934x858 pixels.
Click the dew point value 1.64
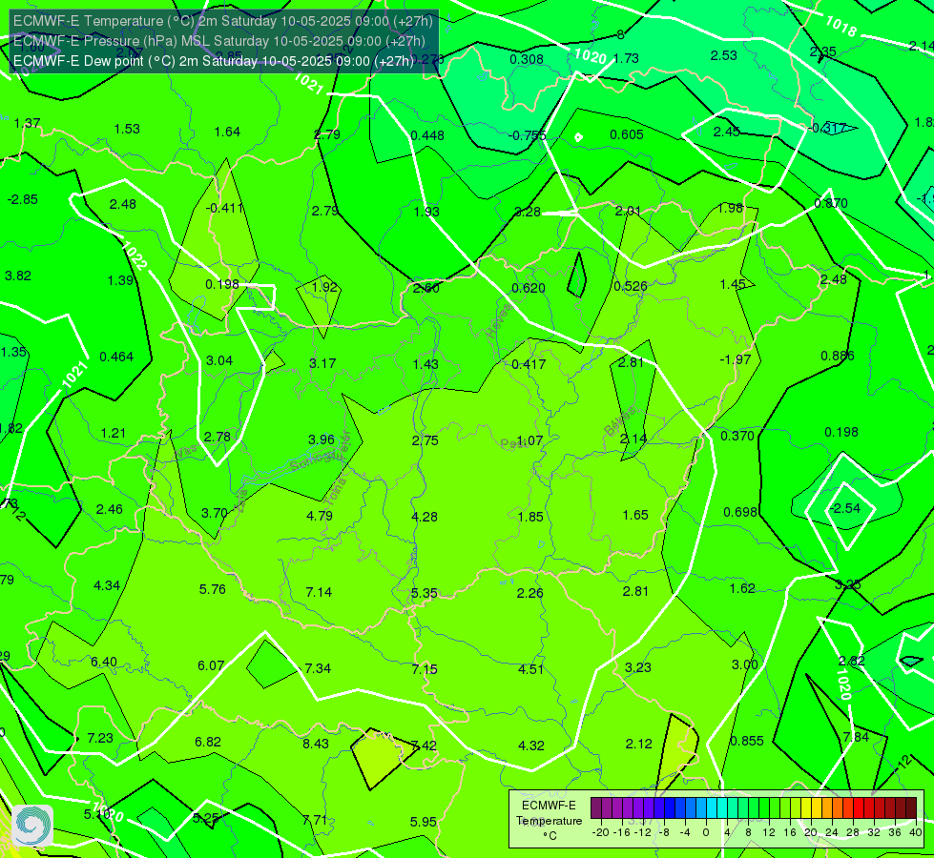click(x=227, y=132)
